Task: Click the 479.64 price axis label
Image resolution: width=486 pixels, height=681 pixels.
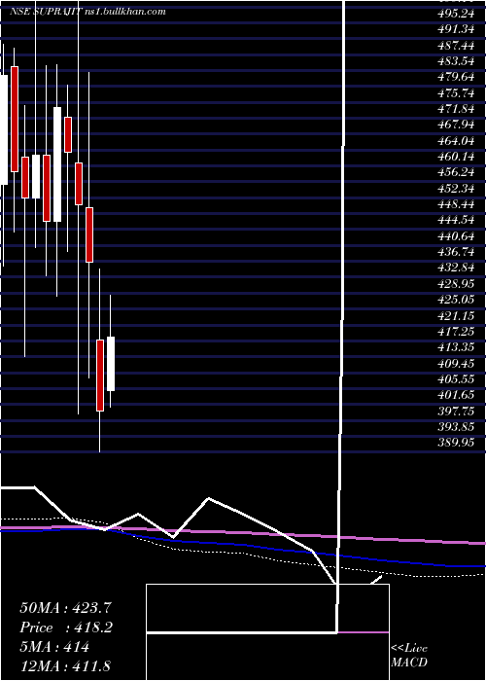Action: tap(456, 77)
